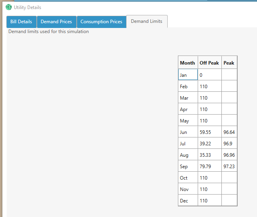Click the Off Peak column header
The height and width of the screenshot is (217, 257).
tap(209, 63)
